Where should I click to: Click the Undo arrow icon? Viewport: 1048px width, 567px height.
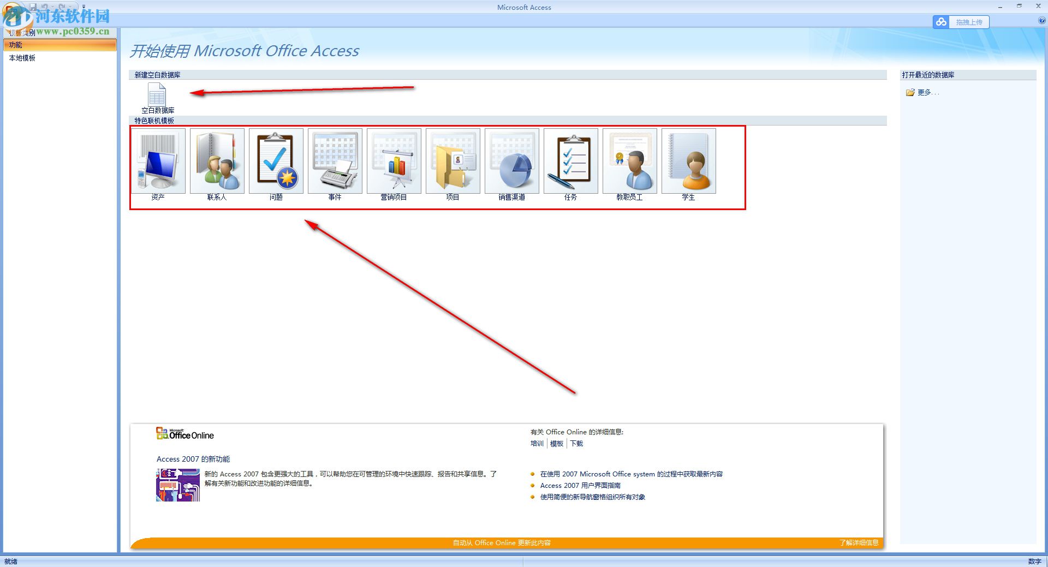pyautogui.click(x=45, y=7)
